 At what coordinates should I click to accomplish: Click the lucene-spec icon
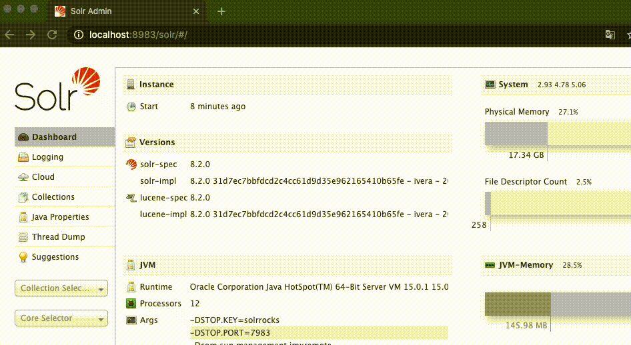pyautogui.click(x=131, y=198)
